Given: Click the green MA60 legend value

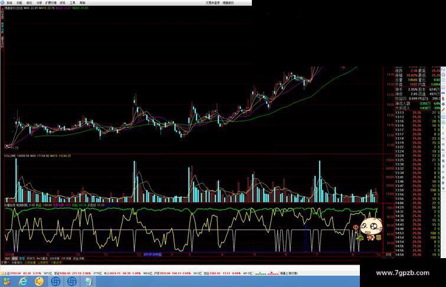Looking at the screenshot, I should pyautogui.click(x=80, y=8).
